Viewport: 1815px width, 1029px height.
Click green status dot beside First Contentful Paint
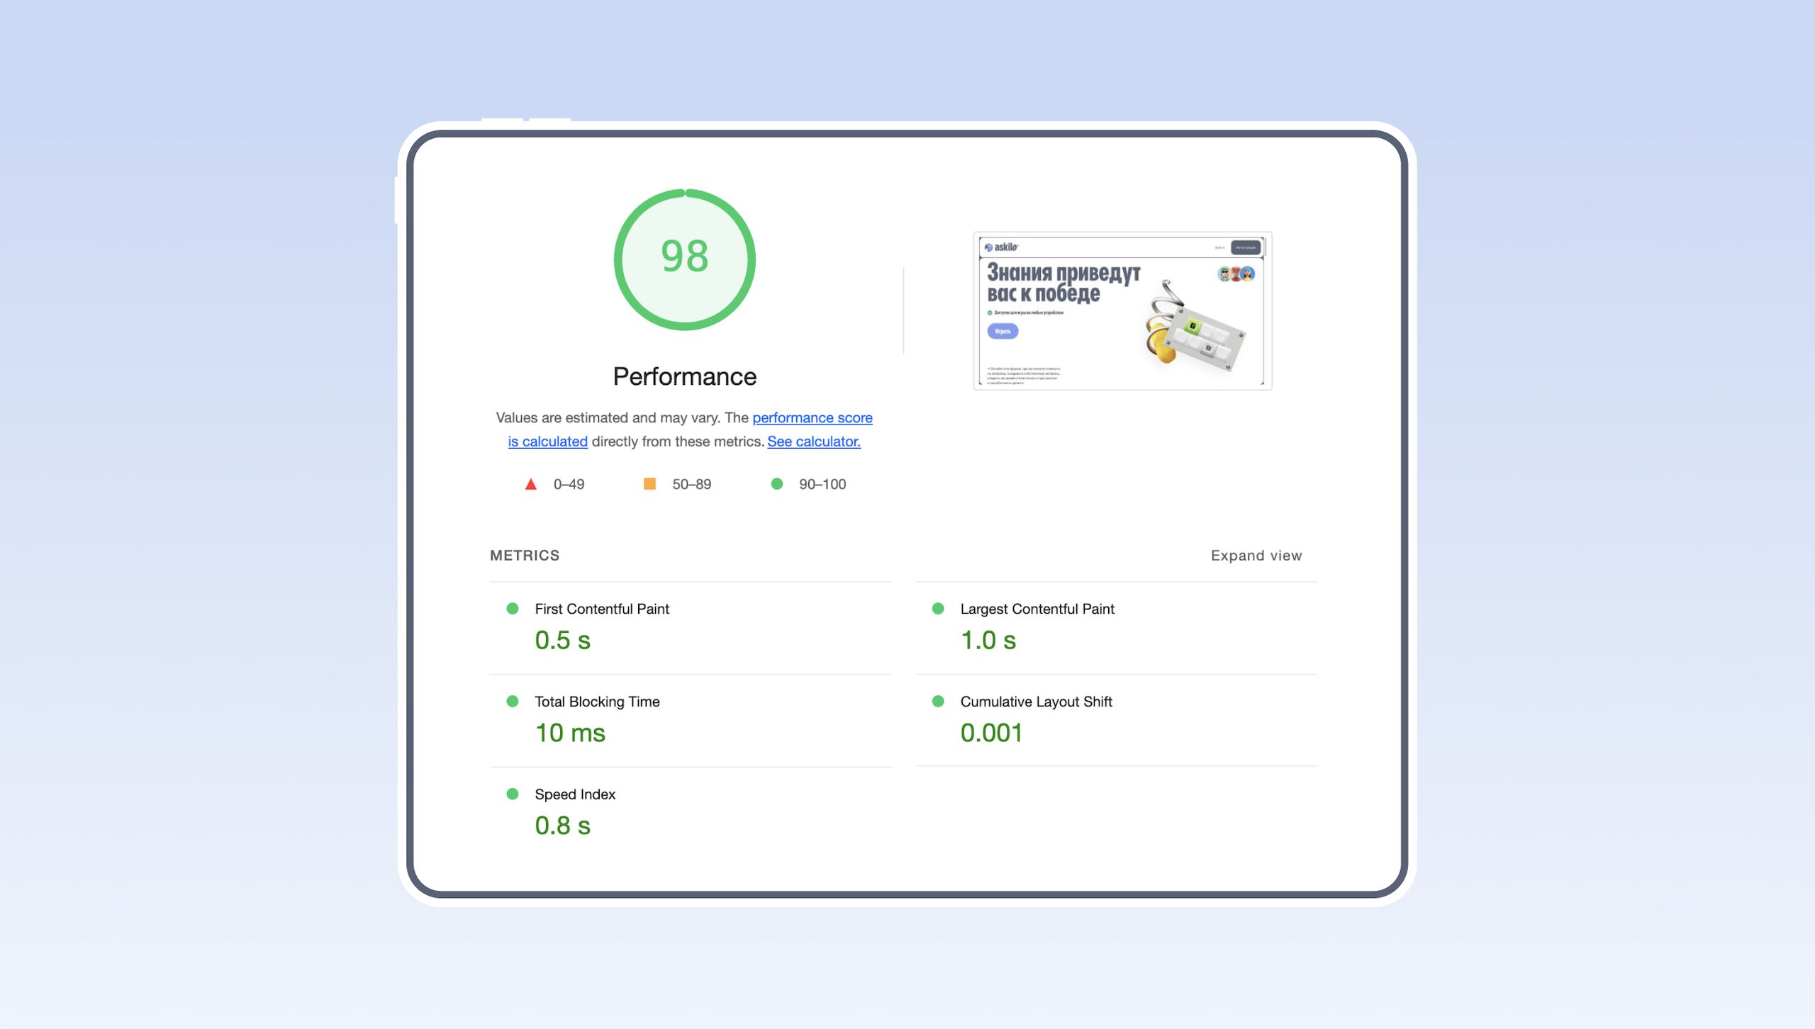click(x=513, y=609)
